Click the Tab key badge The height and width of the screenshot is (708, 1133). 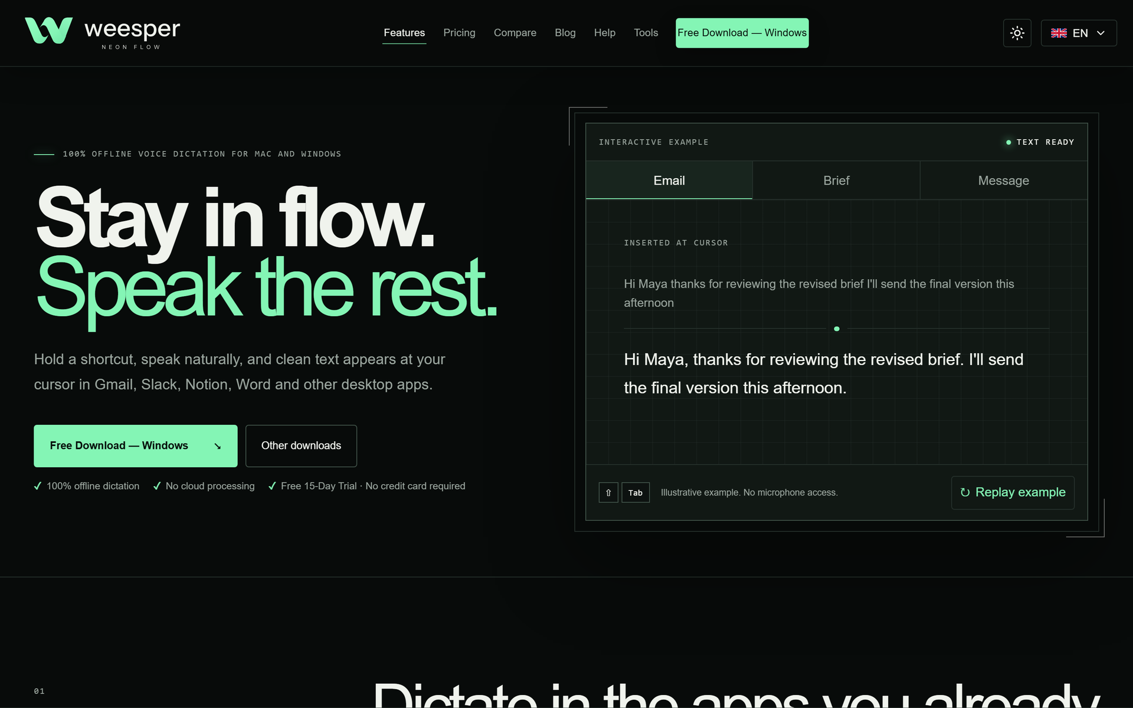pos(636,493)
